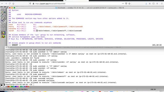The height and width of the screenshot is (92, 164).
Task: Click the 'sudo reboot' command line
Action: click(x=25, y=70)
